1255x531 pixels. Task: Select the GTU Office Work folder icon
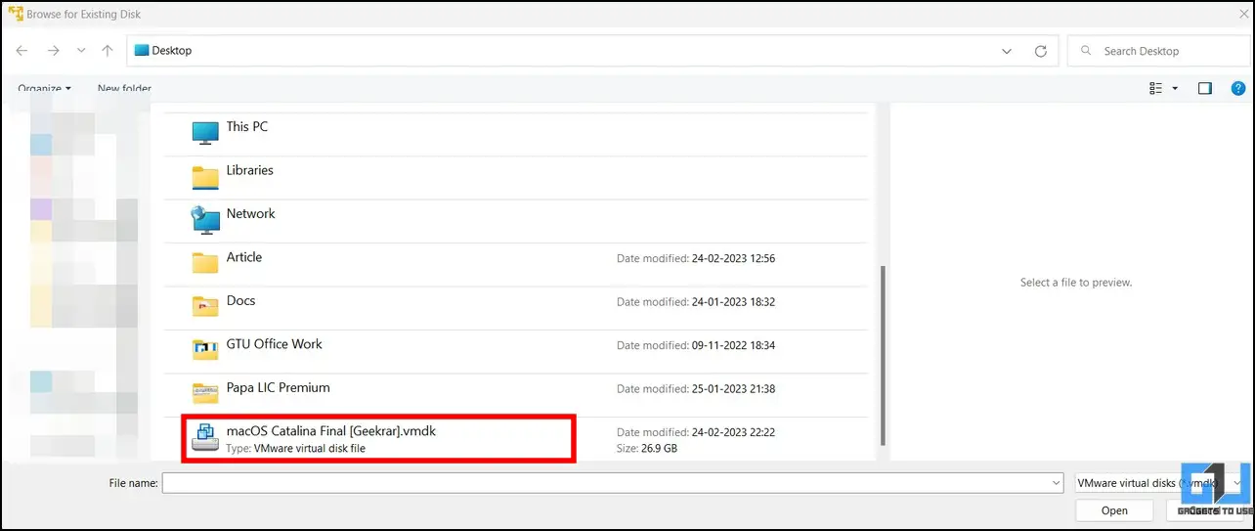coord(205,350)
